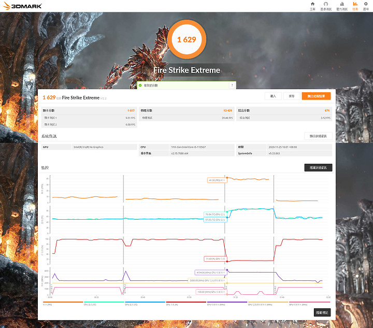Click the 2000.00 MHz GPU memory clock tooltip
The height and width of the screenshot is (328, 373).
click(x=207, y=281)
